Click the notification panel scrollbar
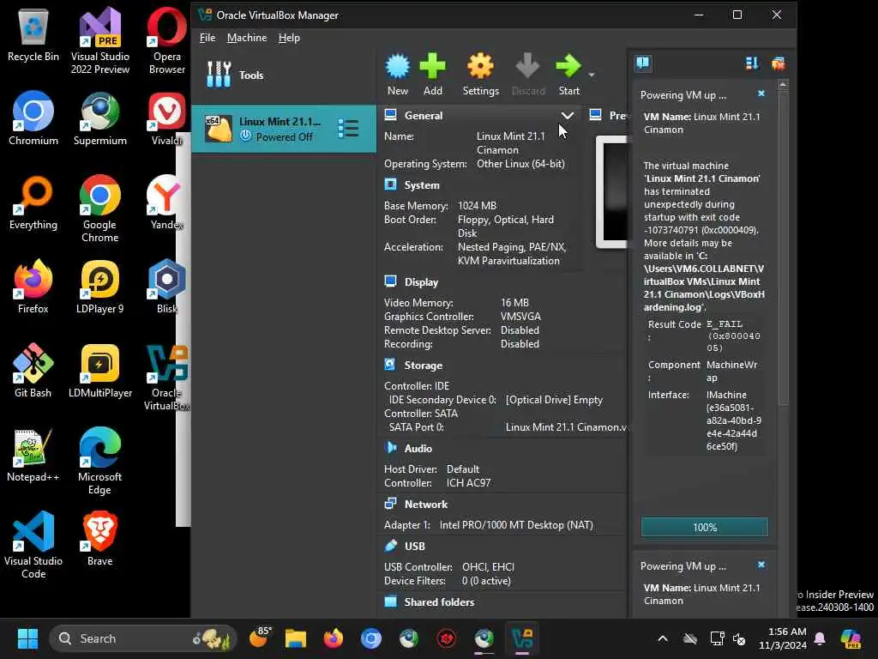Viewport: 878px width, 659px height. 783,246
